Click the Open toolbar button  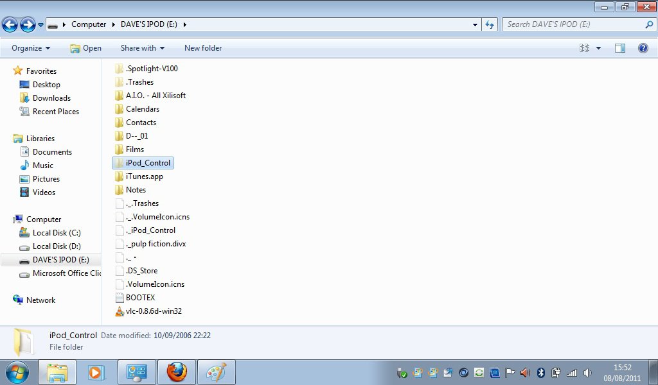[x=85, y=48]
